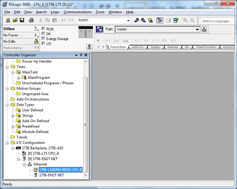Open the Communications menu
The image size is (237, 189).
[77, 12]
